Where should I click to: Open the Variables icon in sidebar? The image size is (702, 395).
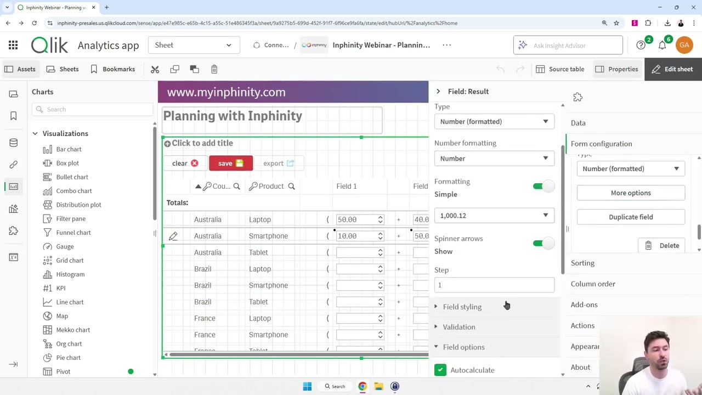[14, 257]
